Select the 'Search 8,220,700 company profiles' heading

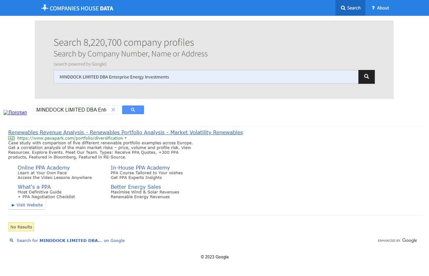click(x=124, y=42)
